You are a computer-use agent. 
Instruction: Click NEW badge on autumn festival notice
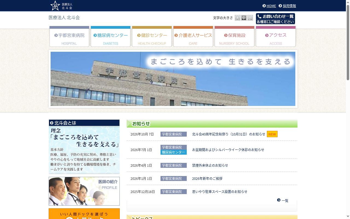pyautogui.click(x=272, y=134)
